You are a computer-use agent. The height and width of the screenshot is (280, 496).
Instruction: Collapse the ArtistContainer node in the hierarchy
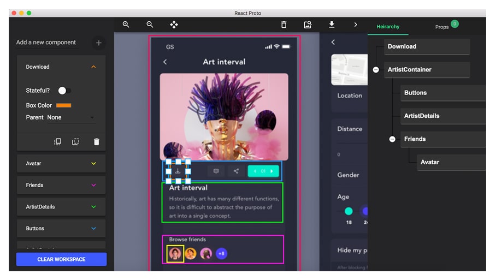tap(376, 70)
